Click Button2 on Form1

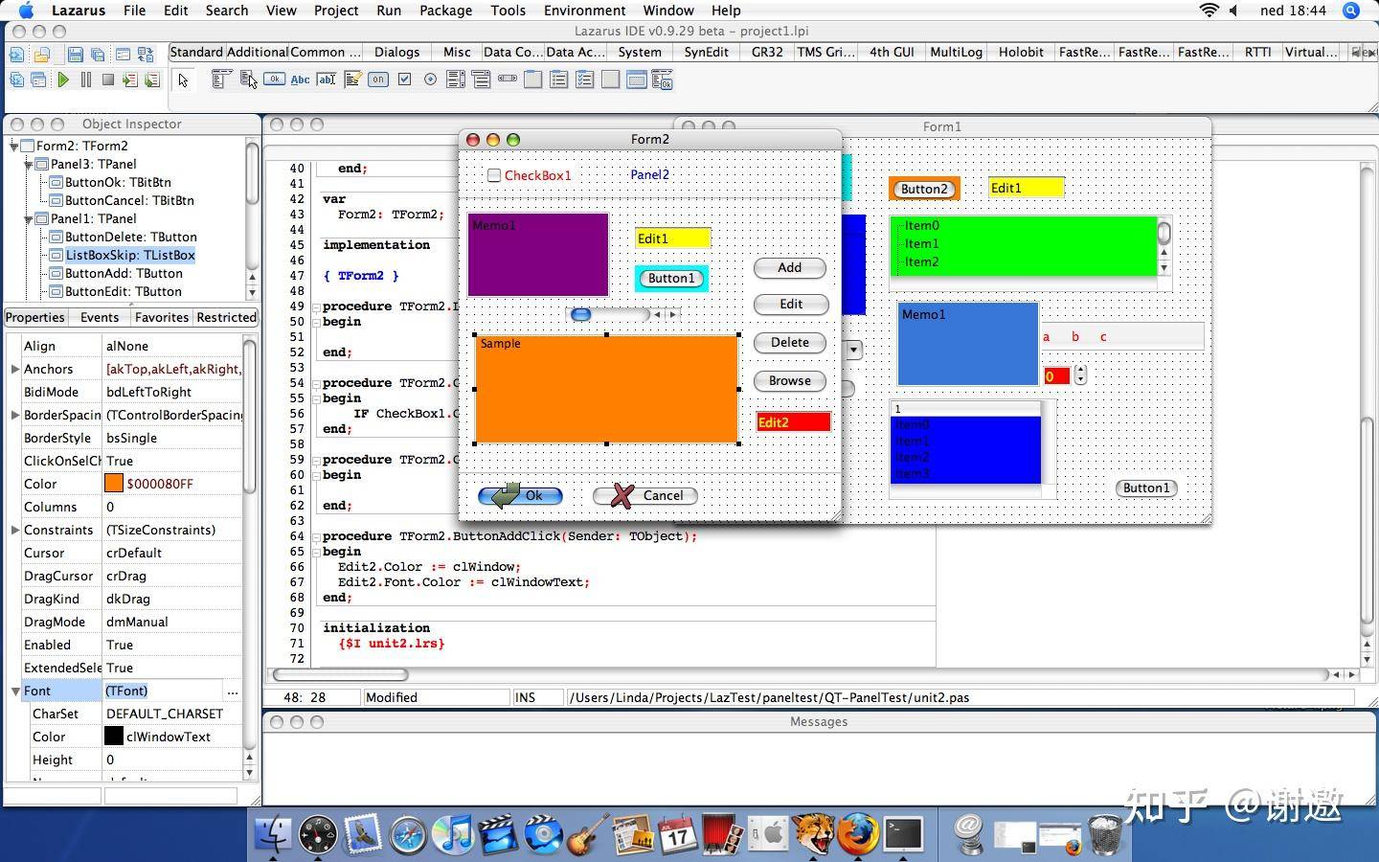tap(924, 189)
